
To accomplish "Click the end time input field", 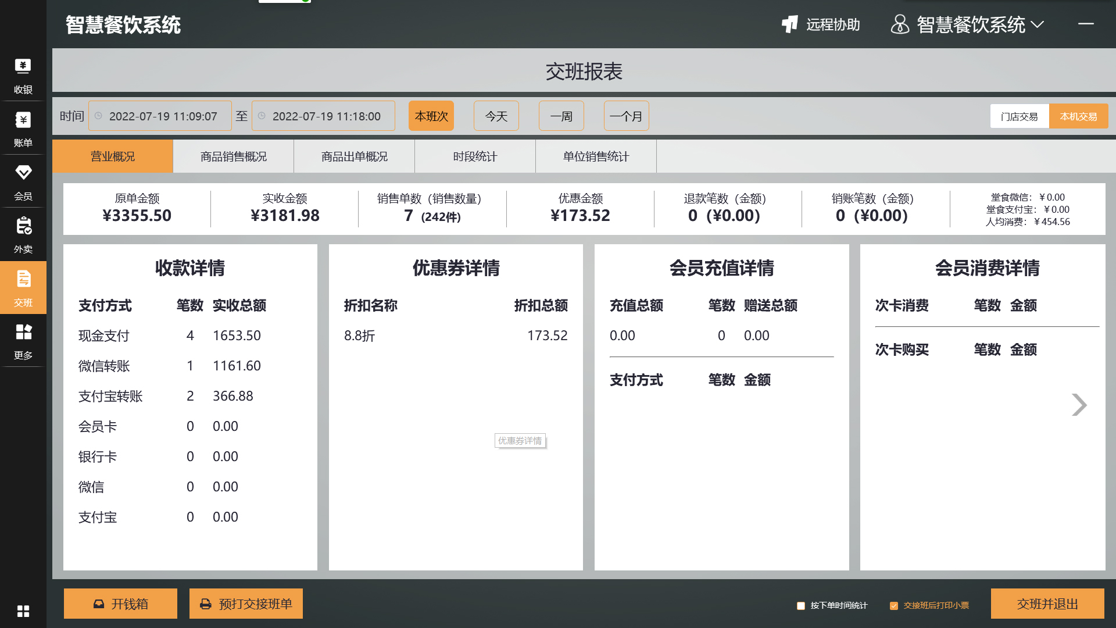I will [x=323, y=116].
